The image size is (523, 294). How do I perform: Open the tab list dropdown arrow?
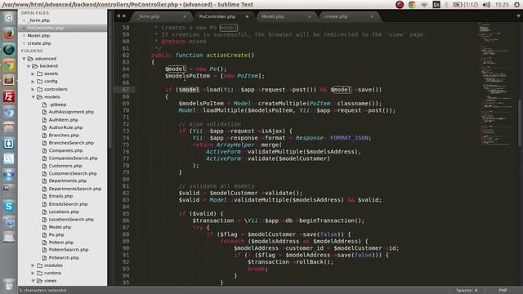click(x=518, y=16)
